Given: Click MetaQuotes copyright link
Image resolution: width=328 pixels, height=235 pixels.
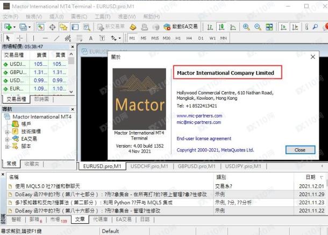Looking at the screenshot, I should [215, 150].
